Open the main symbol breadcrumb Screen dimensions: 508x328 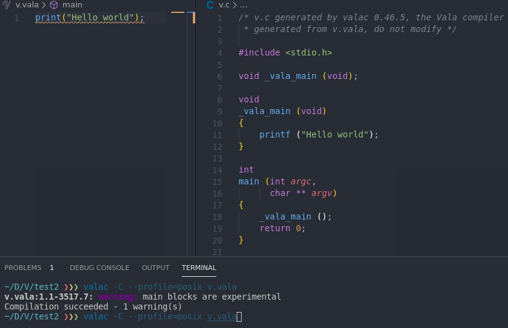tap(72, 4)
